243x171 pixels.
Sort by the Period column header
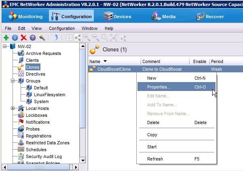pos(226,61)
